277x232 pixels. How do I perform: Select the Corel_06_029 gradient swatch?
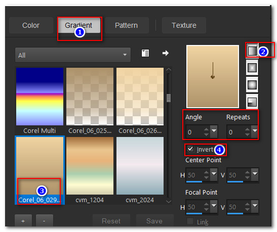pos(39,166)
